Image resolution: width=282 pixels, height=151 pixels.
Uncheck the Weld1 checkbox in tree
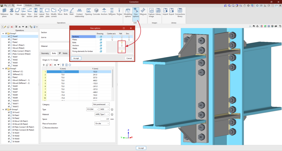click(x=9, y=57)
